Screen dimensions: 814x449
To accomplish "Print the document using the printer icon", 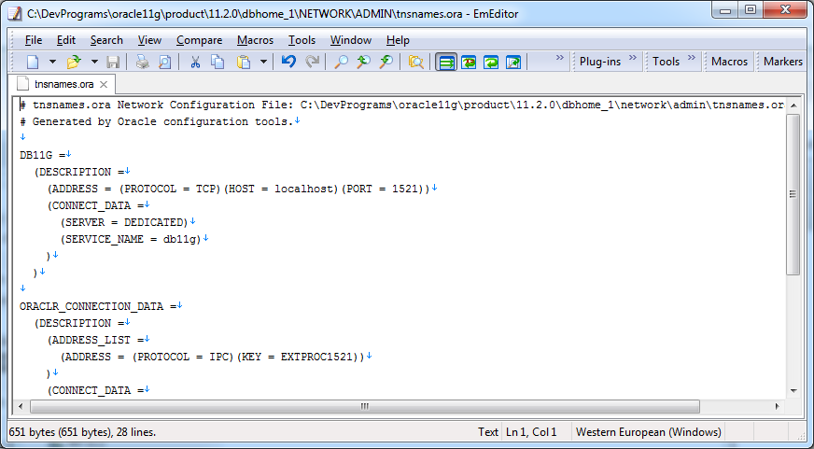I will point(142,62).
